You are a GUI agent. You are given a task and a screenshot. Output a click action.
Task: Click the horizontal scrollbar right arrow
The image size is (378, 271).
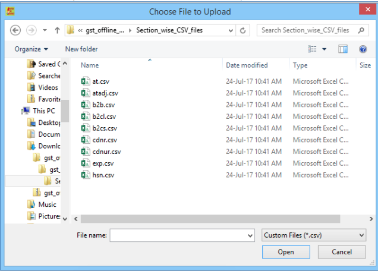tap(371, 219)
